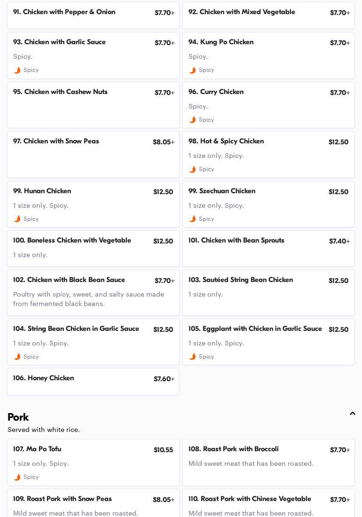Image resolution: width=362 pixels, height=517 pixels.
Task: Click the Pork section heading
Action: [x=18, y=417]
